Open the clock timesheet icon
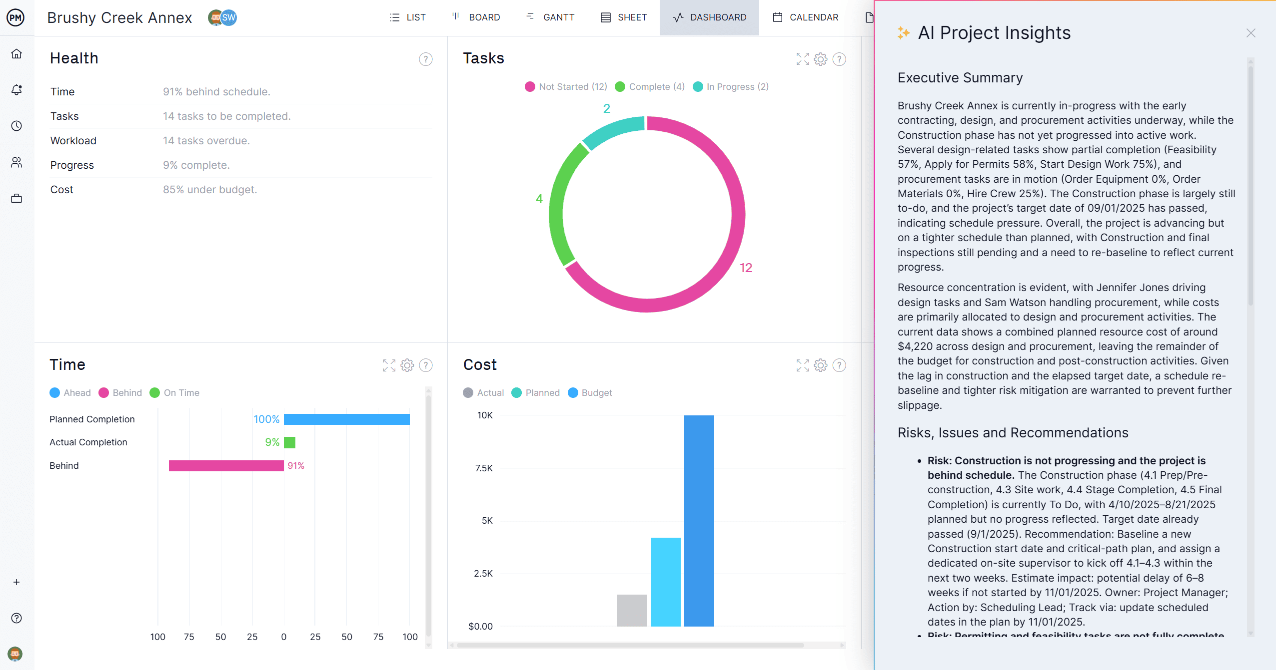Image resolution: width=1276 pixels, height=670 pixels. point(16,126)
